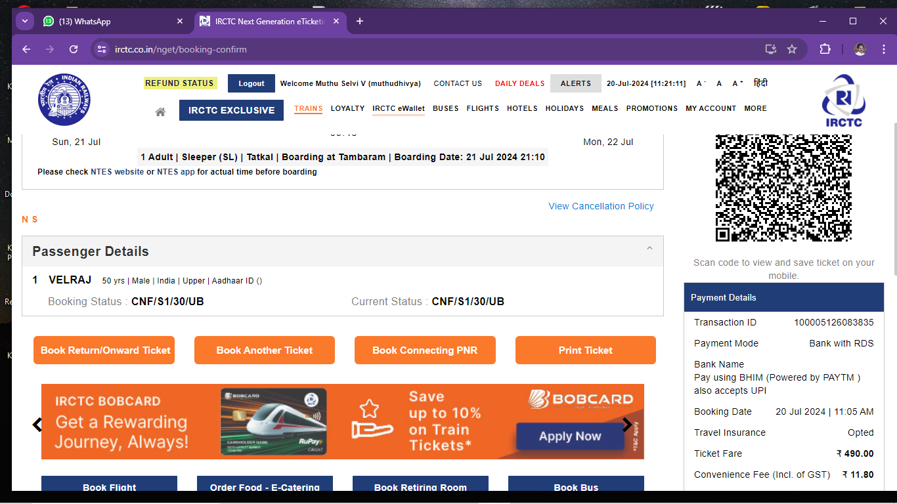Click Print Ticket
Image resolution: width=897 pixels, height=504 pixels.
tap(586, 350)
